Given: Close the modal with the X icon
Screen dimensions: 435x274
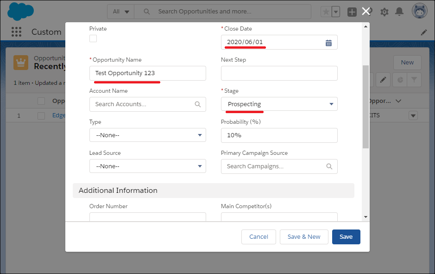Looking at the screenshot, I should tap(366, 11).
